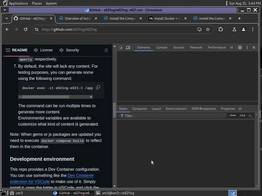Click the README page vertical scrollbar thumb
Screen dimensions: 262x196
pyautogui.click(x=114, y=110)
